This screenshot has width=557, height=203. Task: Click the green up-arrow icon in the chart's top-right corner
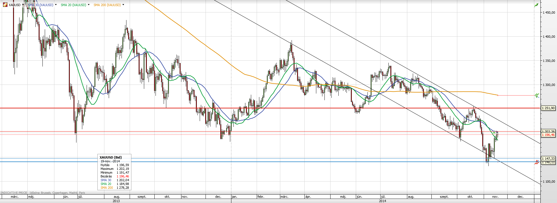536,5
